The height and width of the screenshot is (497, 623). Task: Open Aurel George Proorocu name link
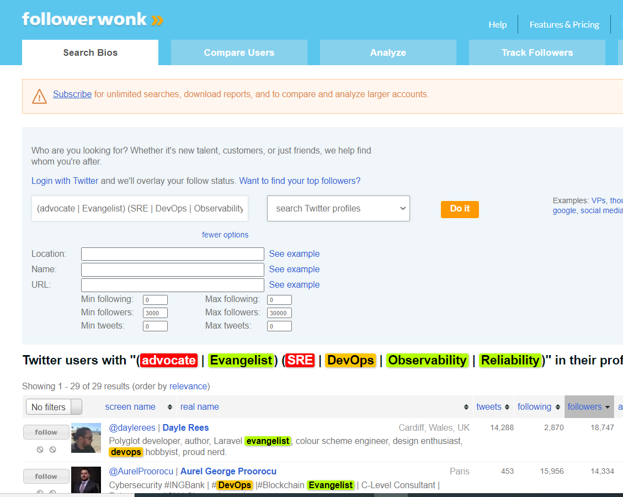click(228, 472)
